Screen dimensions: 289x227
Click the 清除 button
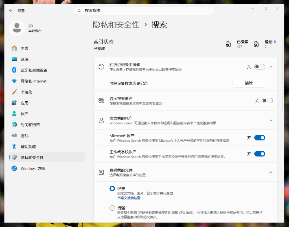pyautogui.click(x=249, y=83)
